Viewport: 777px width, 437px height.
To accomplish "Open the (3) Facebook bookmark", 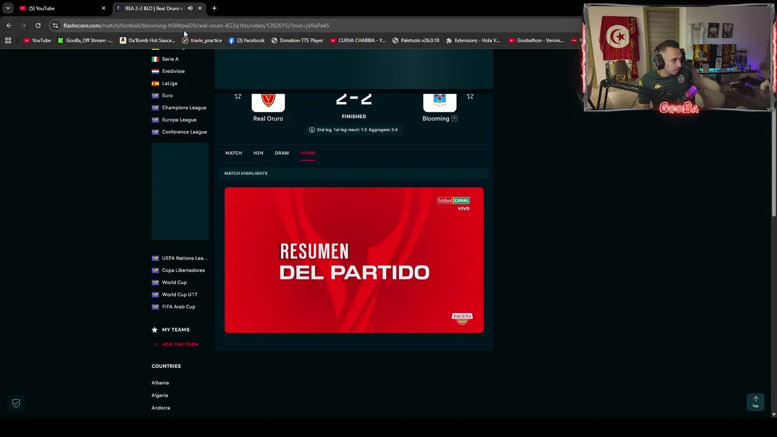I will coord(246,41).
